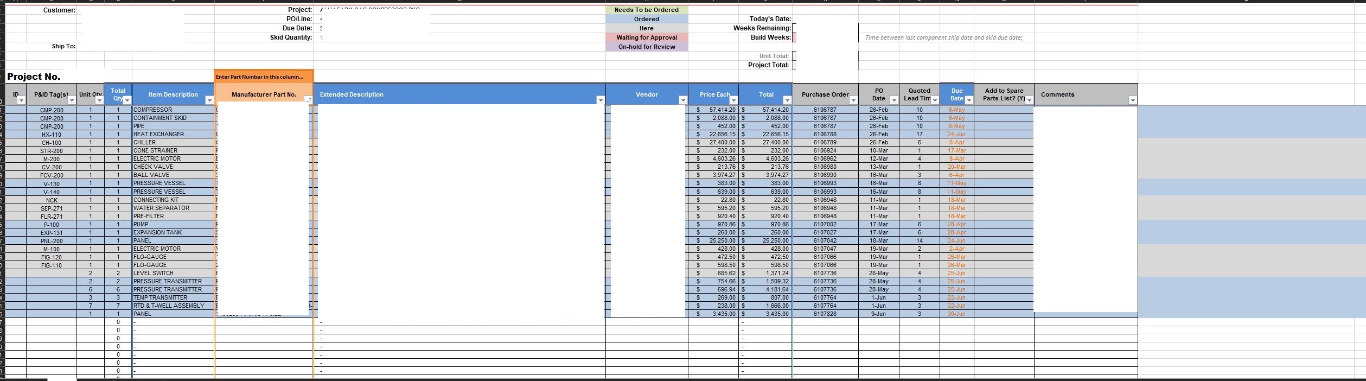Open the Total column filter dropdown

coord(787,100)
